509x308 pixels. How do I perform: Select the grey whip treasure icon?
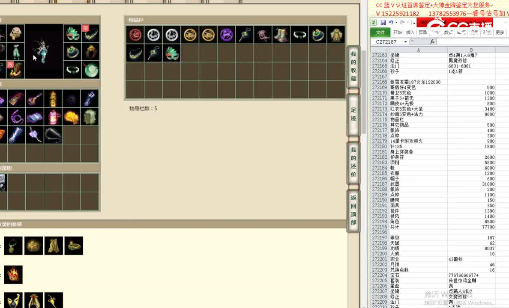53,135
